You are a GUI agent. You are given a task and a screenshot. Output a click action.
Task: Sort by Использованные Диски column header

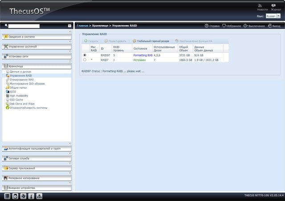[165, 49]
